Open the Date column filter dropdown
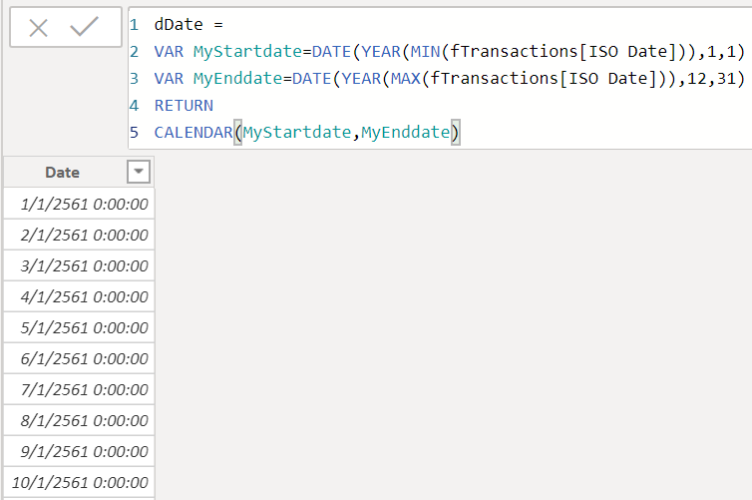 (x=139, y=172)
